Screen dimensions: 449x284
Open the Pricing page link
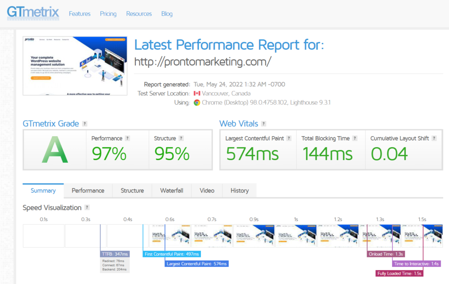click(x=108, y=14)
